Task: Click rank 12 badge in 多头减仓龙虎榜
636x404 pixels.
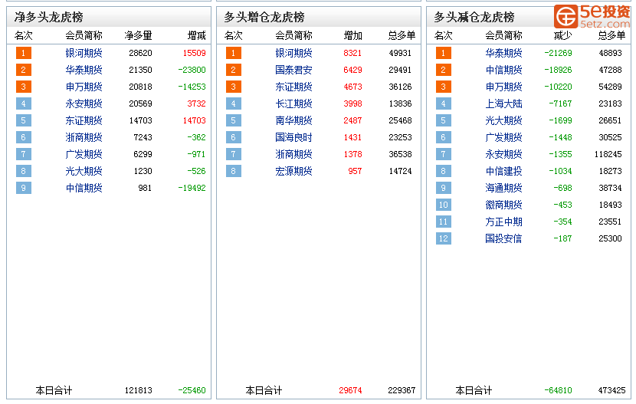Action: point(444,238)
